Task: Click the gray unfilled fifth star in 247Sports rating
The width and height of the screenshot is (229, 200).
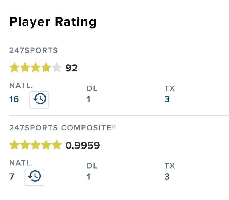Action: [56, 68]
